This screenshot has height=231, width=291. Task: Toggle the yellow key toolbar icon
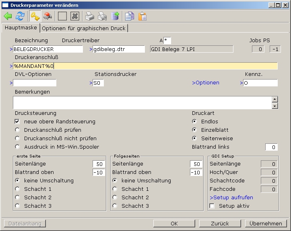pyautogui.click(x=35, y=16)
